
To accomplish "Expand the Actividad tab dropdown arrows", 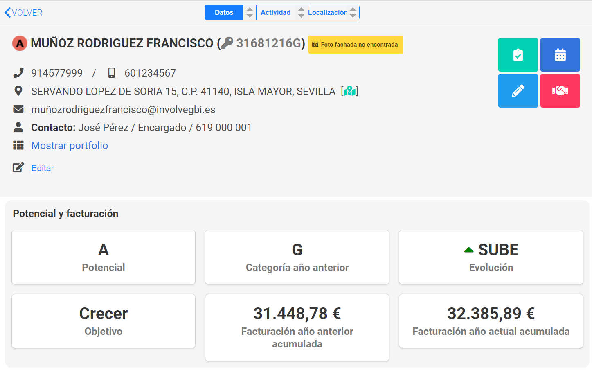I will click(301, 12).
